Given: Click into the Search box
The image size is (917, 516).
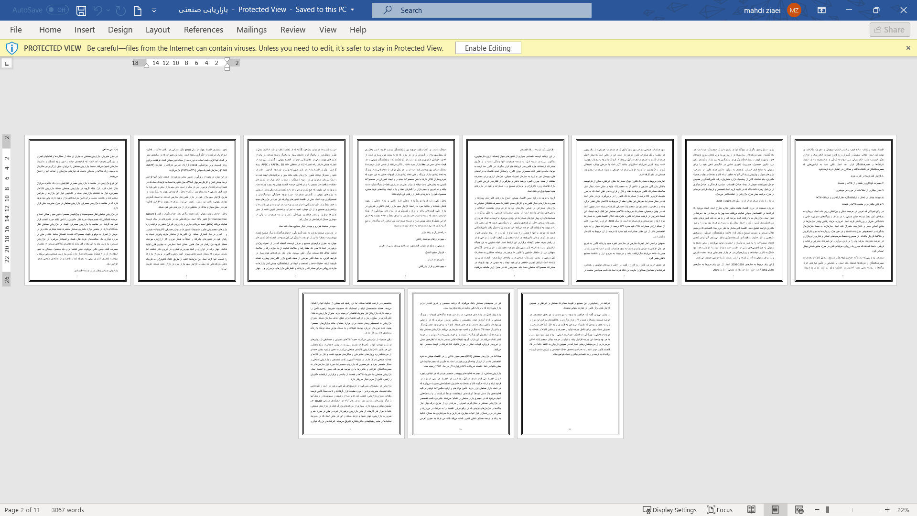Looking at the screenshot, I should tap(482, 10).
